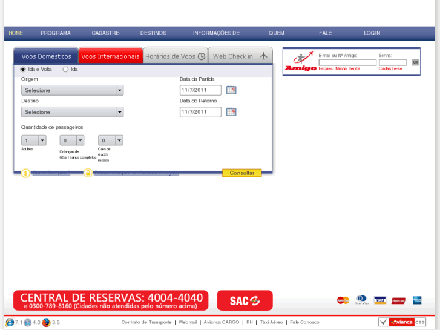Expand the Adultos quantity dropdown

point(34,140)
